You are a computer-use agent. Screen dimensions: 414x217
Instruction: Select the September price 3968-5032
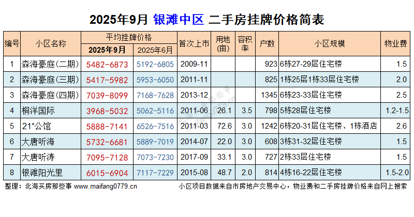pyautogui.click(x=107, y=111)
